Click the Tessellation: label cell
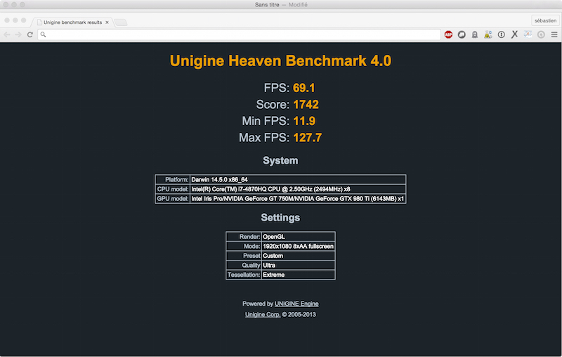The width and height of the screenshot is (562, 357). tap(244, 275)
